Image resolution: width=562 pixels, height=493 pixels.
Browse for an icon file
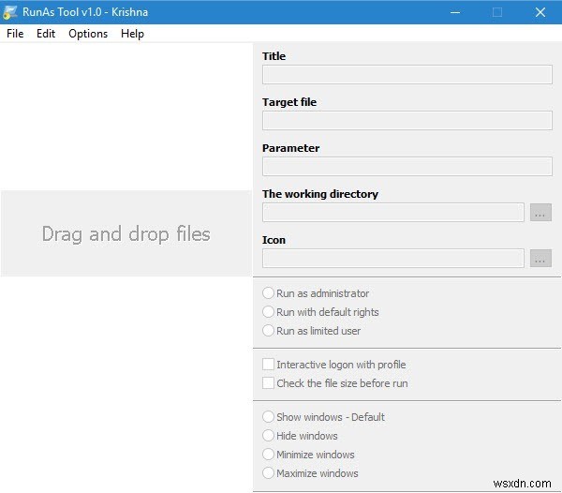tap(540, 259)
